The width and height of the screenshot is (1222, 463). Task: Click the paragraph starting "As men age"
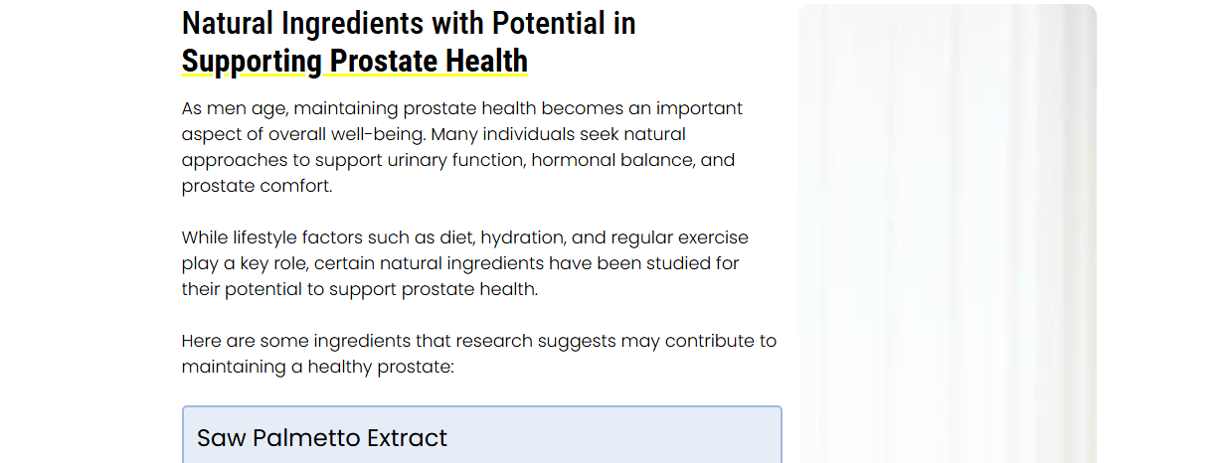click(x=462, y=147)
